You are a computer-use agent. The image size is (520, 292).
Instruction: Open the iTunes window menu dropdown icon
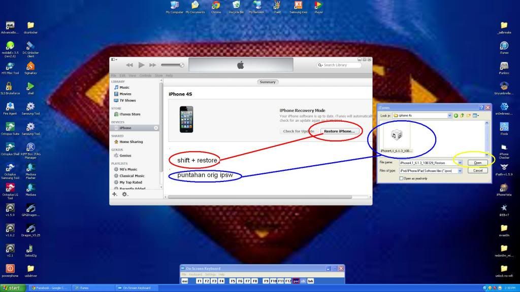pyautogui.click(x=114, y=60)
